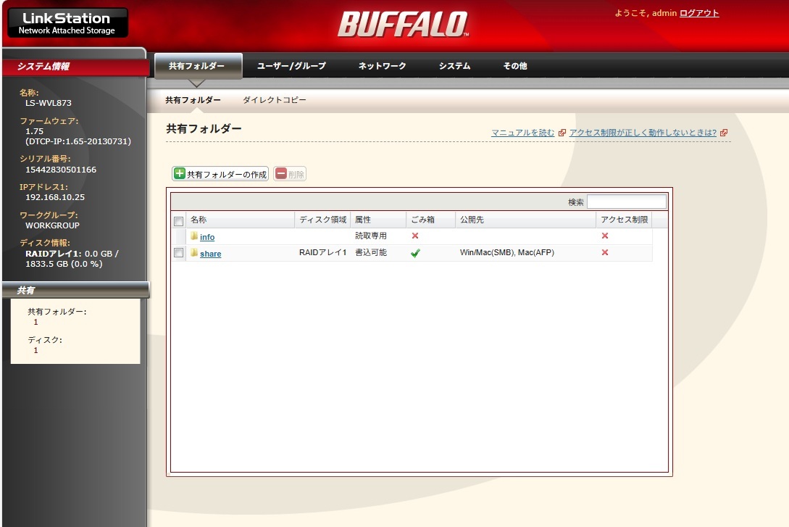Click the BUFFALO logo
Viewport: 789px width, 527px height.
[403, 25]
